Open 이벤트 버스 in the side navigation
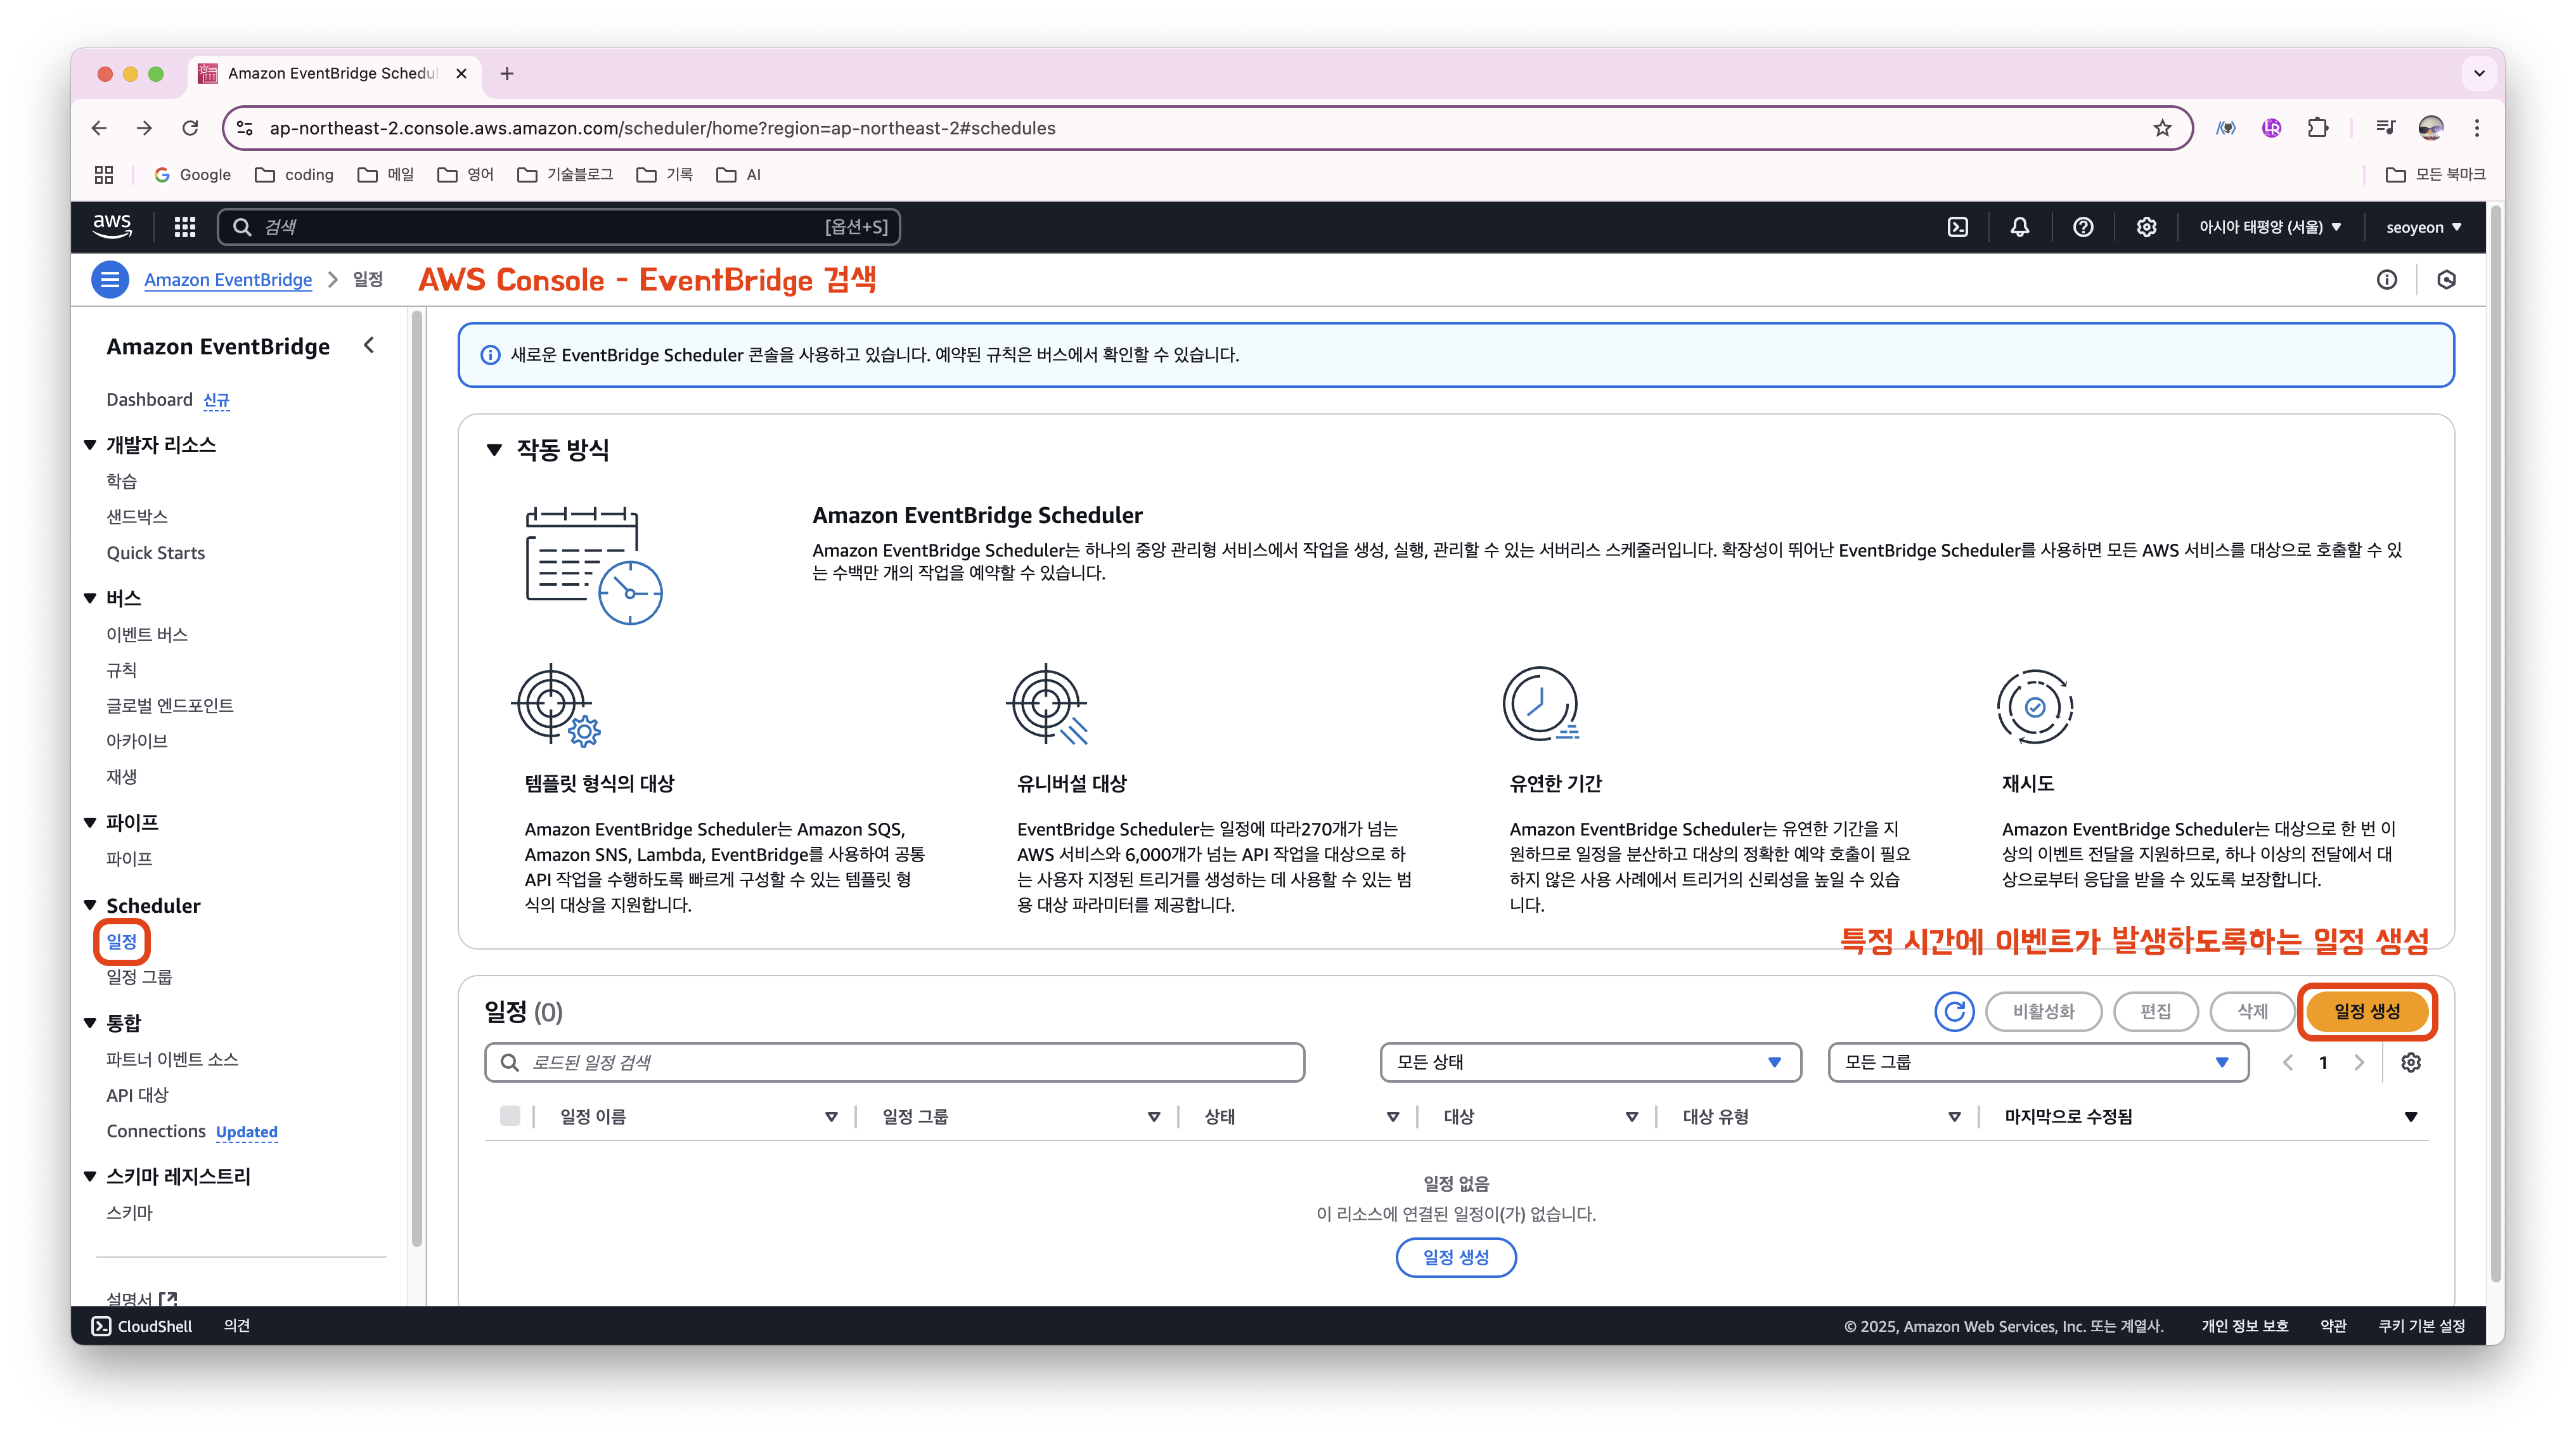 pyautogui.click(x=147, y=634)
